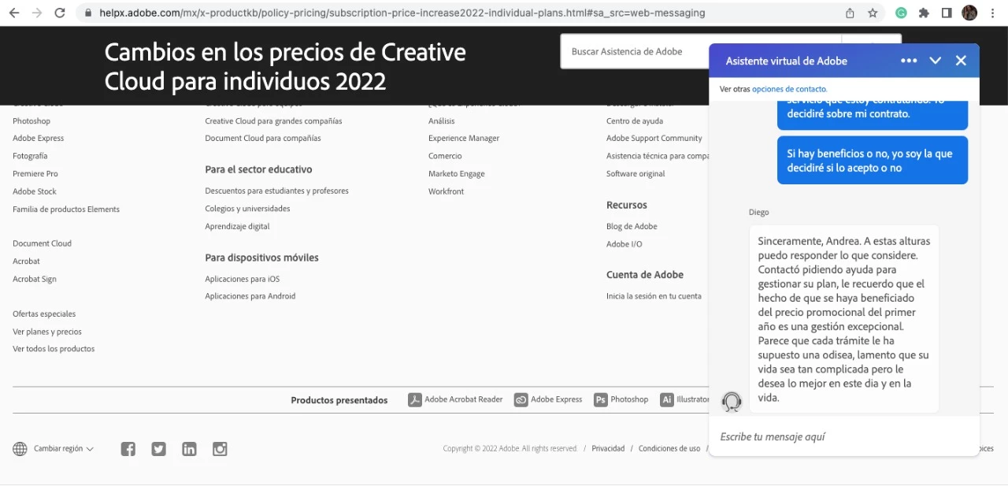
Task: Open Colegios y universidades link
Action: (x=247, y=209)
